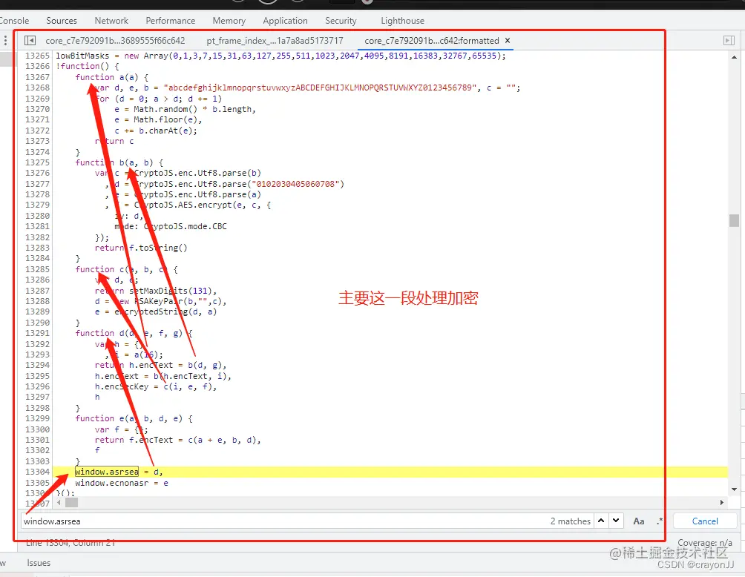Click line number 13265 gutter
This screenshot has height=577, width=745.
pyautogui.click(x=37, y=56)
